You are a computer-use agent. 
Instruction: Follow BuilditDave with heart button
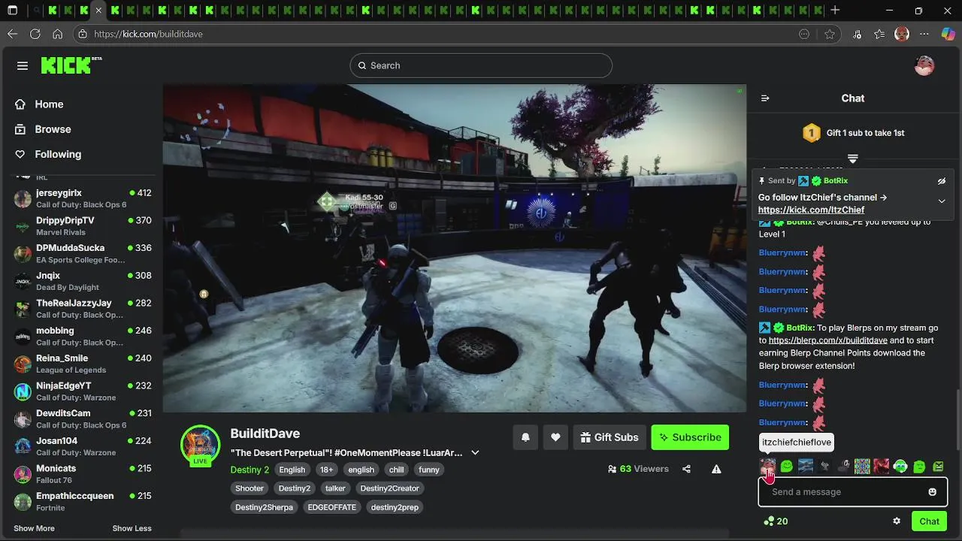click(555, 437)
